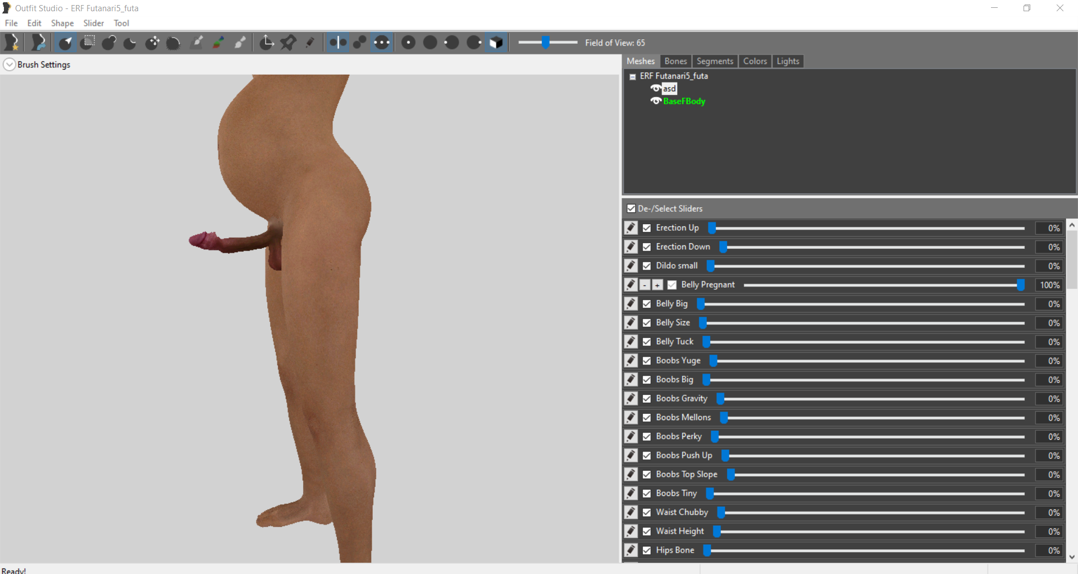Collapse the Brush Settings panel
This screenshot has width=1078, height=574.
pyautogui.click(x=9, y=65)
